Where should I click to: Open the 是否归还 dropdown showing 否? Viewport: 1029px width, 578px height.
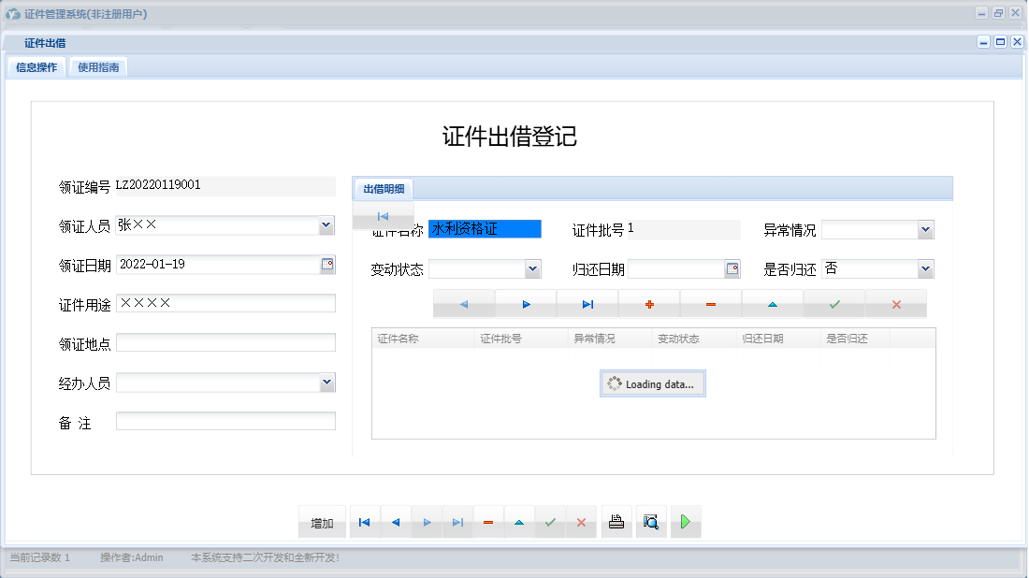pos(925,268)
